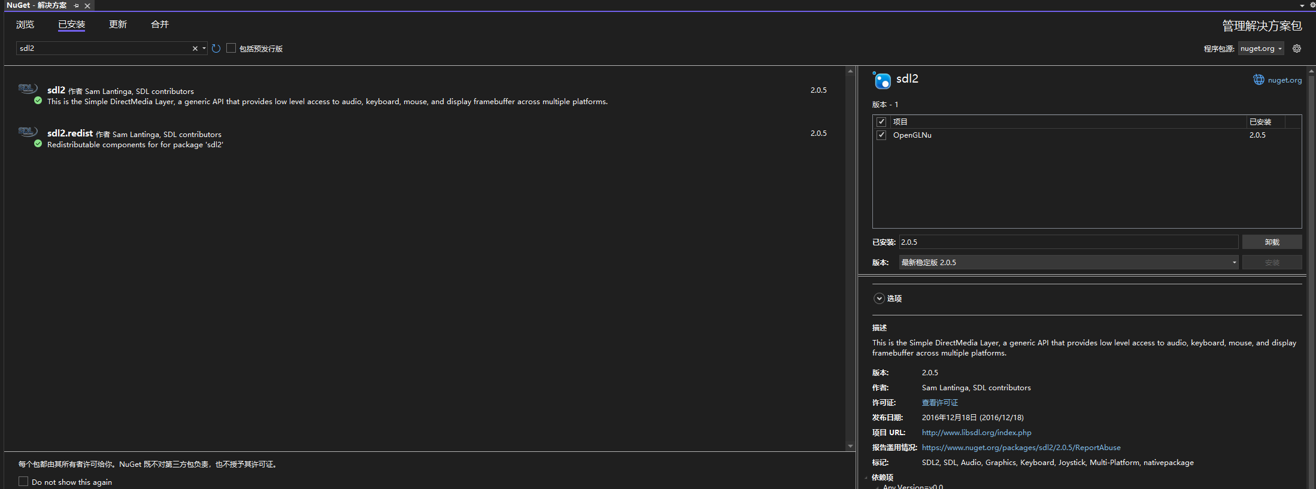Select the sdl2.redist package row
Screen dimensions: 1316x489
(x=424, y=139)
